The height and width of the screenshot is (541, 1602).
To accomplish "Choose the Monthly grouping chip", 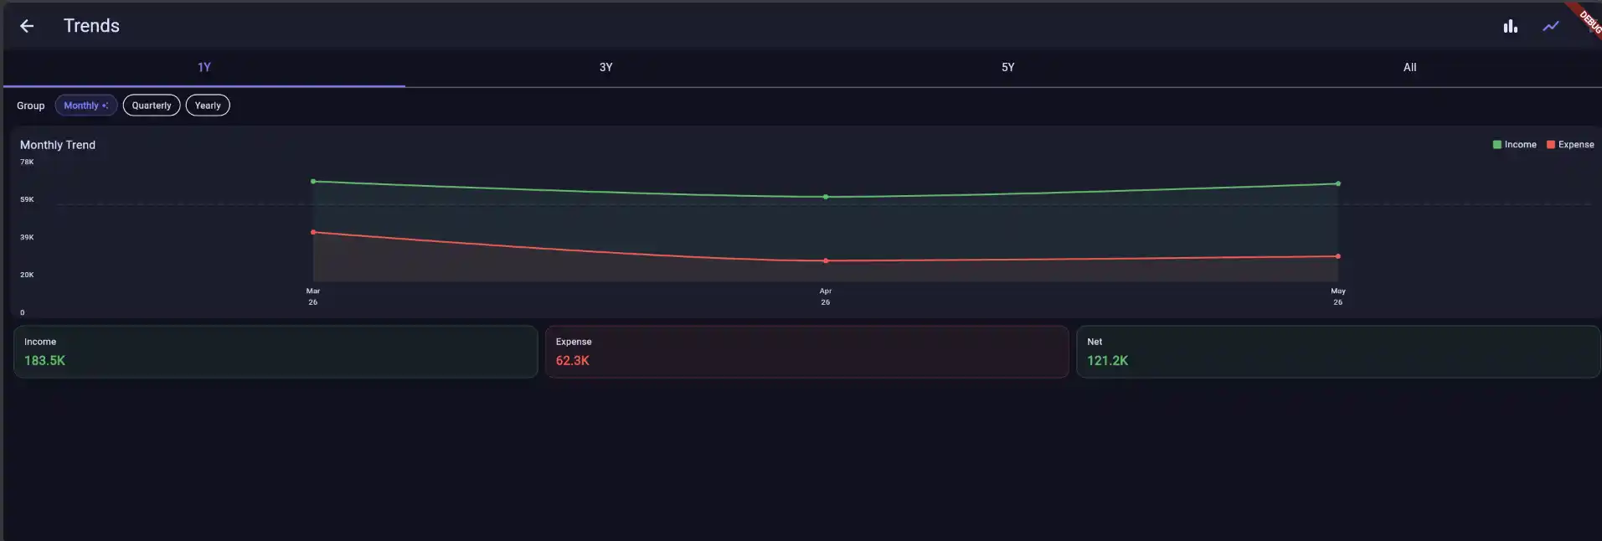I will tap(86, 106).
